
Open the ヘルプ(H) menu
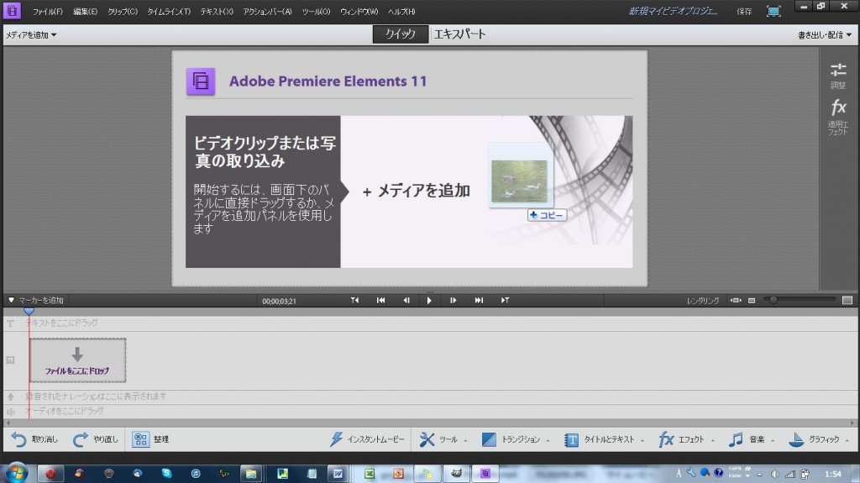point(401,12)
